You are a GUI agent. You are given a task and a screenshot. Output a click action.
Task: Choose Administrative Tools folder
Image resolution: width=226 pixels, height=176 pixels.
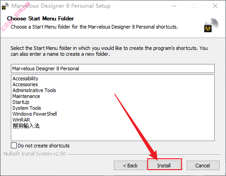click(34, 90)
